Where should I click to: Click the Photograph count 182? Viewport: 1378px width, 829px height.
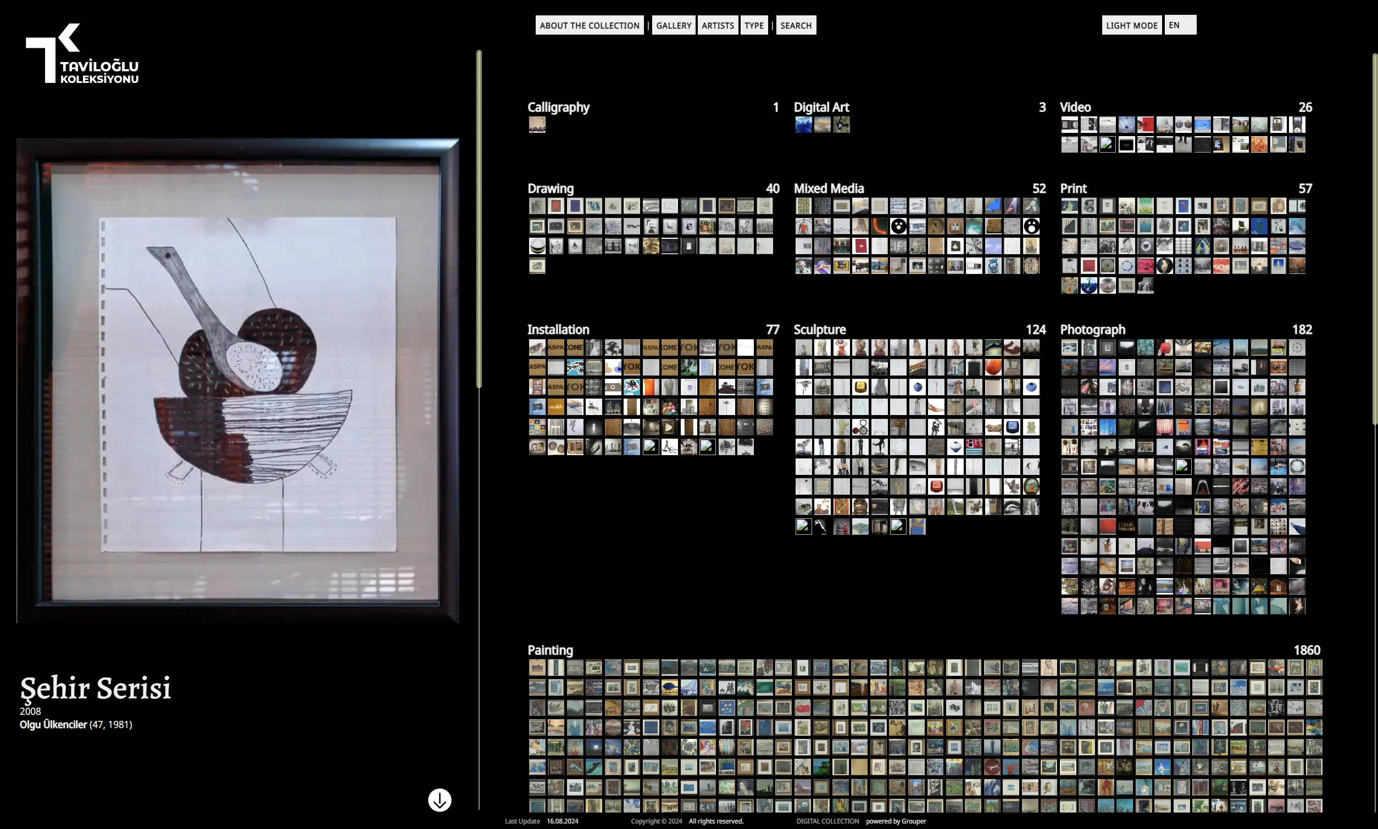tap(1302, 329)
